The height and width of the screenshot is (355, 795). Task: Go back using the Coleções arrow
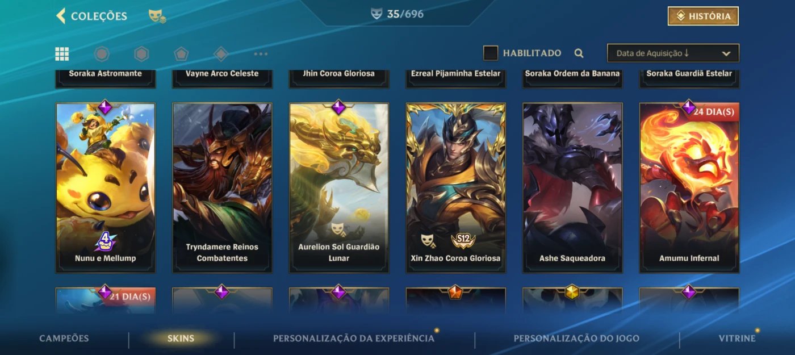(61, 16)
